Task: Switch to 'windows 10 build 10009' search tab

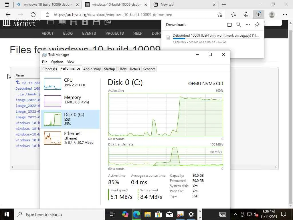Action: pos(48,5)
